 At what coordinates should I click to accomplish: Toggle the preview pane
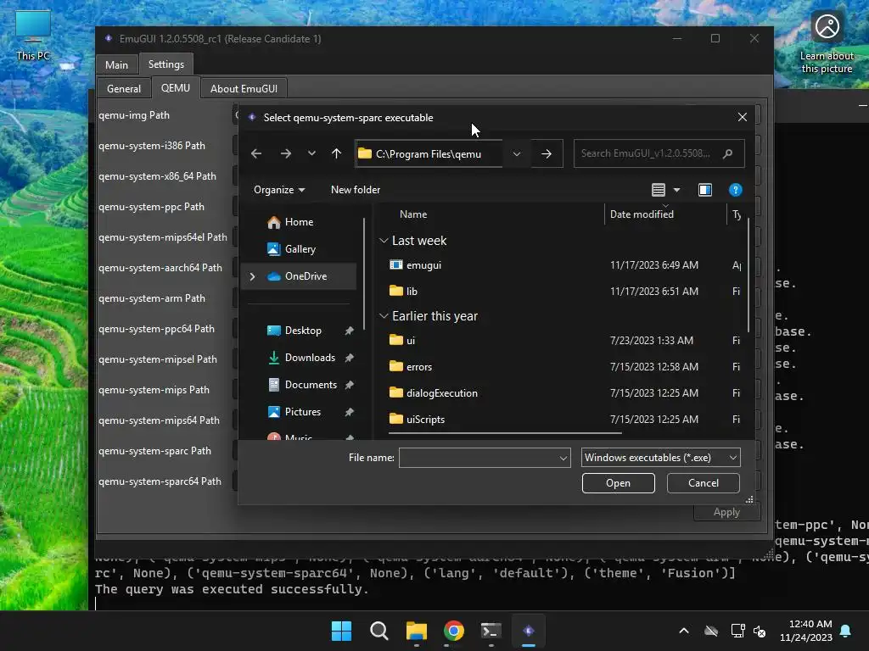tap(705, 190)
